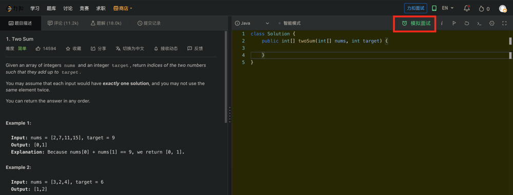This screenshot has width=513, height=195.
Task: Open the 反馈 feedback option
Action: pos(195,48)
